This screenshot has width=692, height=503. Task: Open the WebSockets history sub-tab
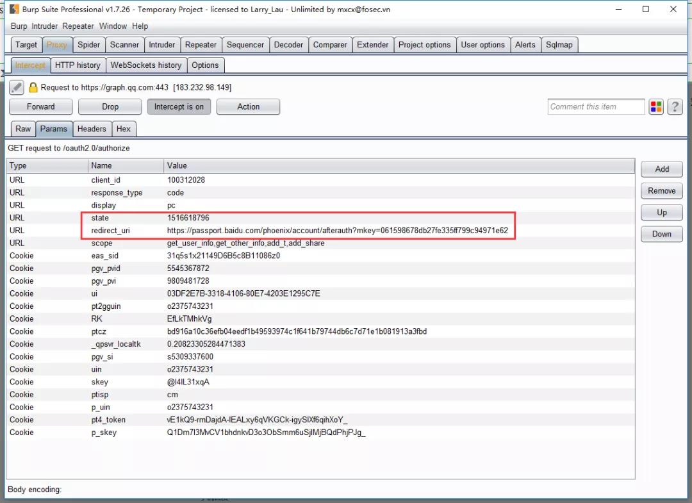point(146,65)
